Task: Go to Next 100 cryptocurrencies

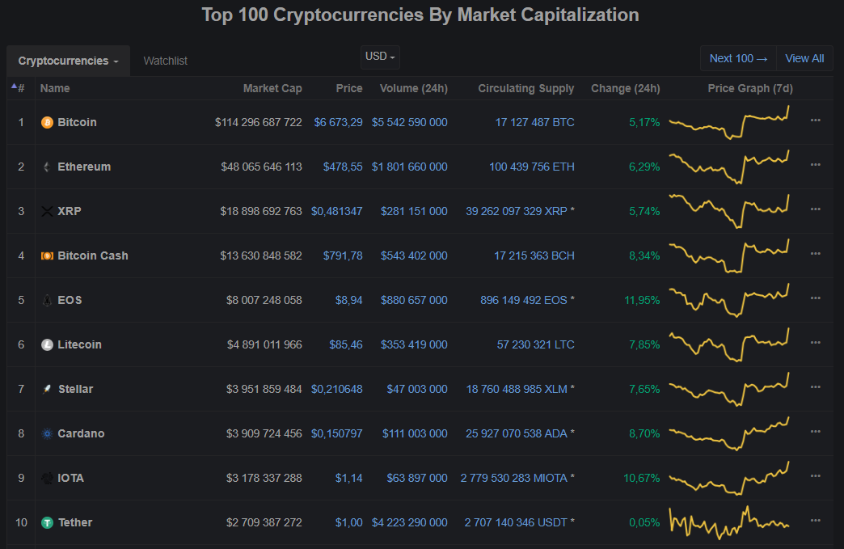Action: pyautogui.click(x=738, y=58)
